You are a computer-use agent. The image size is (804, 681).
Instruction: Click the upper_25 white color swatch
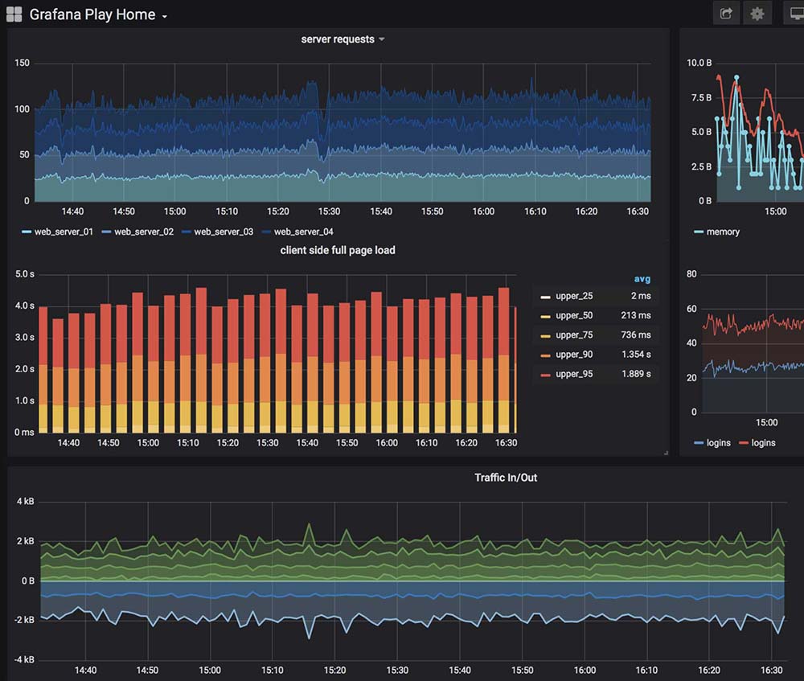click(545, 297)
